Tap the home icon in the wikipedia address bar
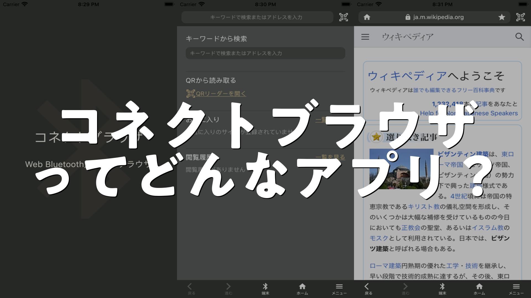Image resolution: width=531 pixels, height=298 pixels. (367, 17)
